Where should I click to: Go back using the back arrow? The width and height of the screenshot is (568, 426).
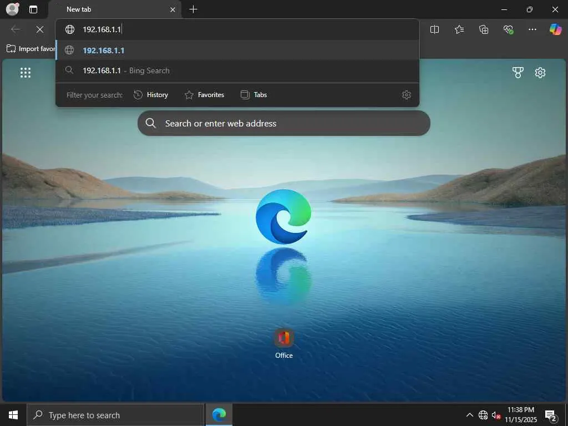(x=15, y=29)
